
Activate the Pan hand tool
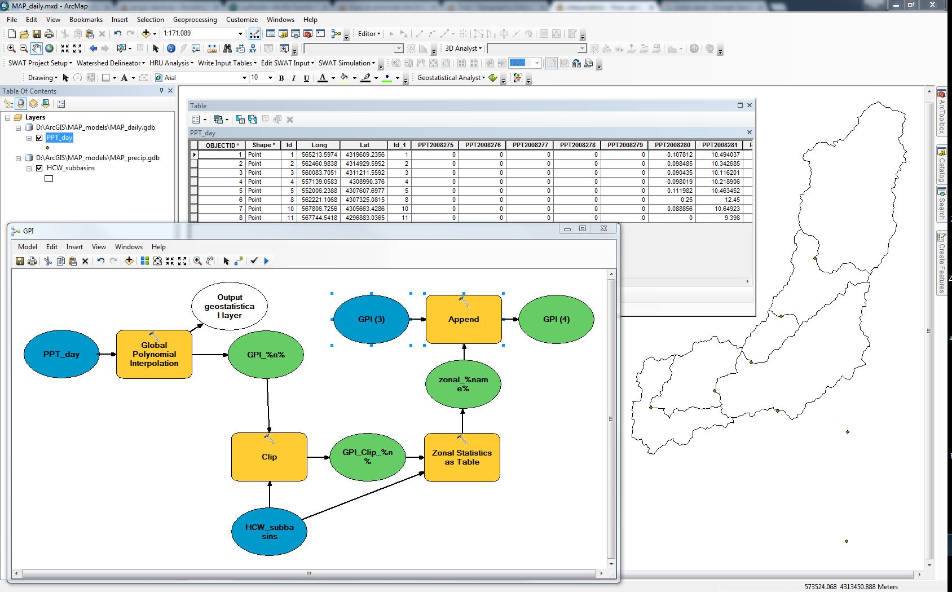coord(37,48)
